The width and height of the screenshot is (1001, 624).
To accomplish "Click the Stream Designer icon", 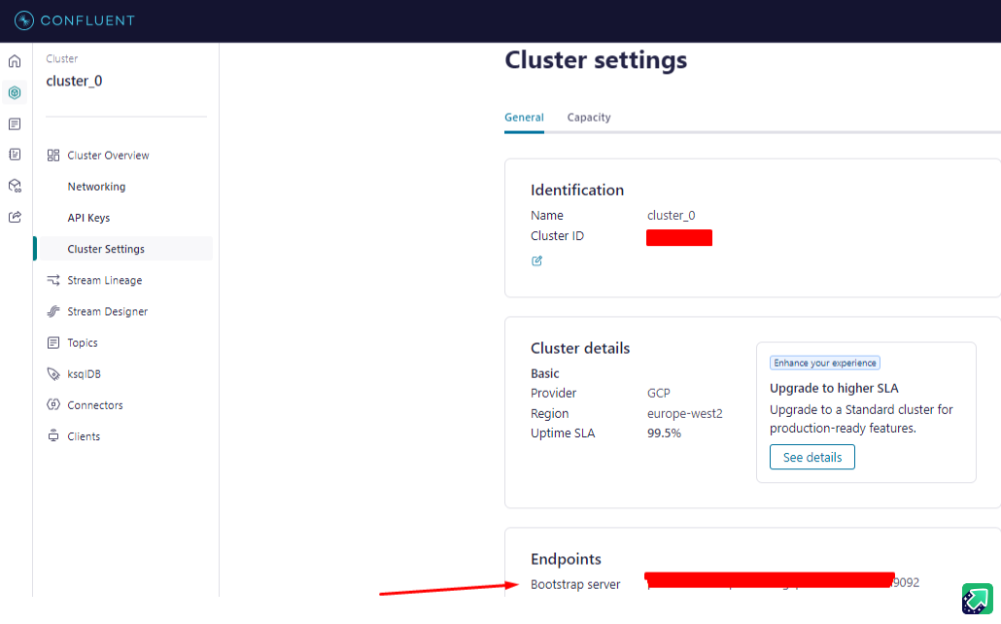I will pyautogui.click(x=53, y=312).
